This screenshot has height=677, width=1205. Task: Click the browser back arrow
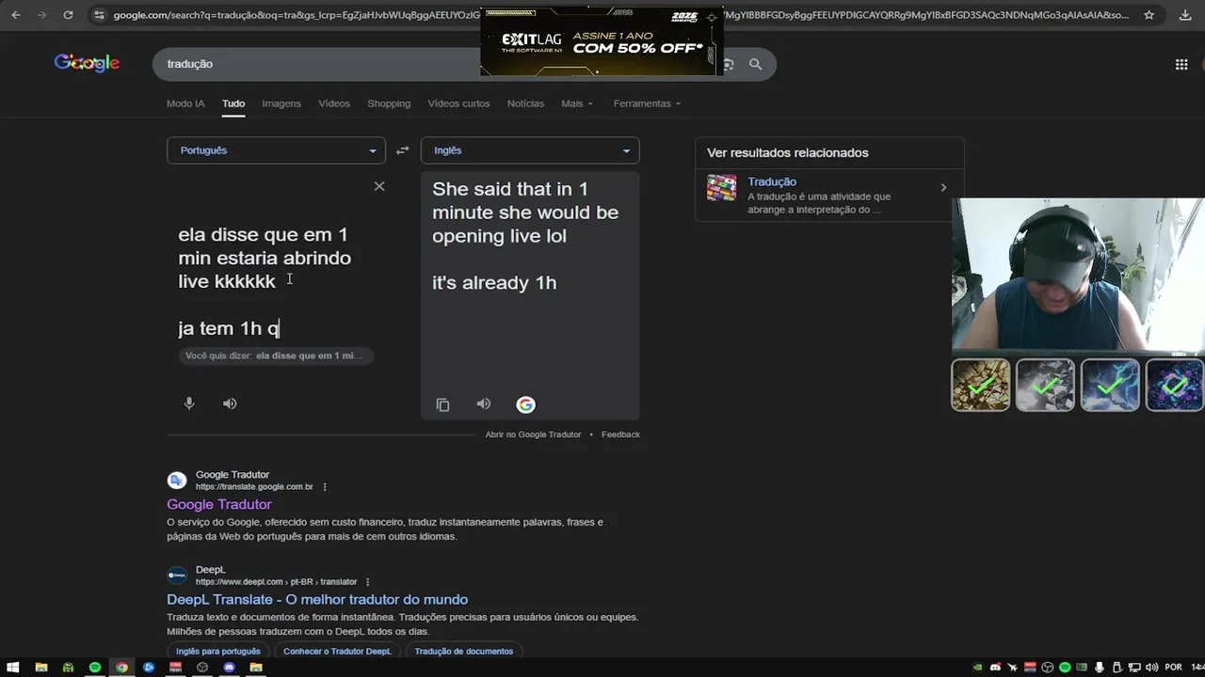(x=16, y=15)
